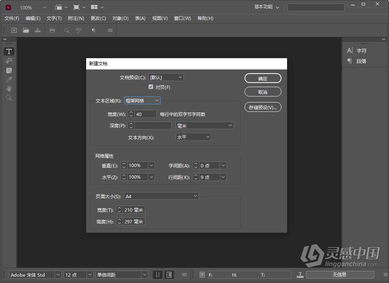Uncheck the 对页(F) facing pages checkbox
This screenshot has height=283, width=389.
coord(151,87)
